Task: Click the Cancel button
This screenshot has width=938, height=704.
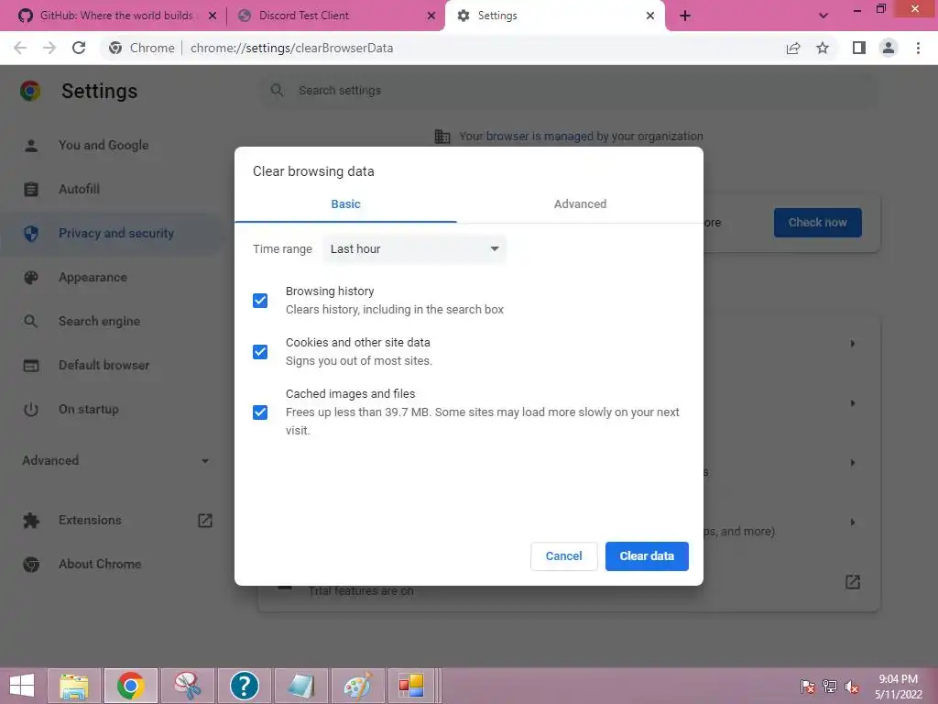Action: (563, 556)
